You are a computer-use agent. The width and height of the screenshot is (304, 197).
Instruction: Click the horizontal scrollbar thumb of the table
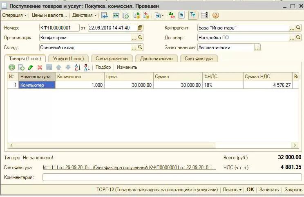click(x=115, y=145)
